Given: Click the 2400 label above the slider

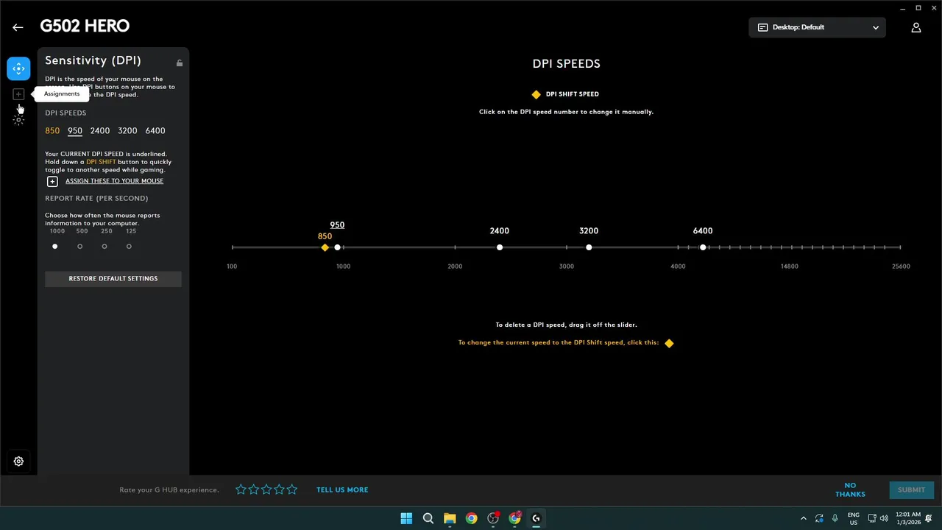Looking at the screenshot, I should (500, 231).
